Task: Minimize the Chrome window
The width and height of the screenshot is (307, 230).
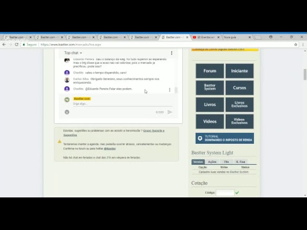Action: (x=281, y=37)
